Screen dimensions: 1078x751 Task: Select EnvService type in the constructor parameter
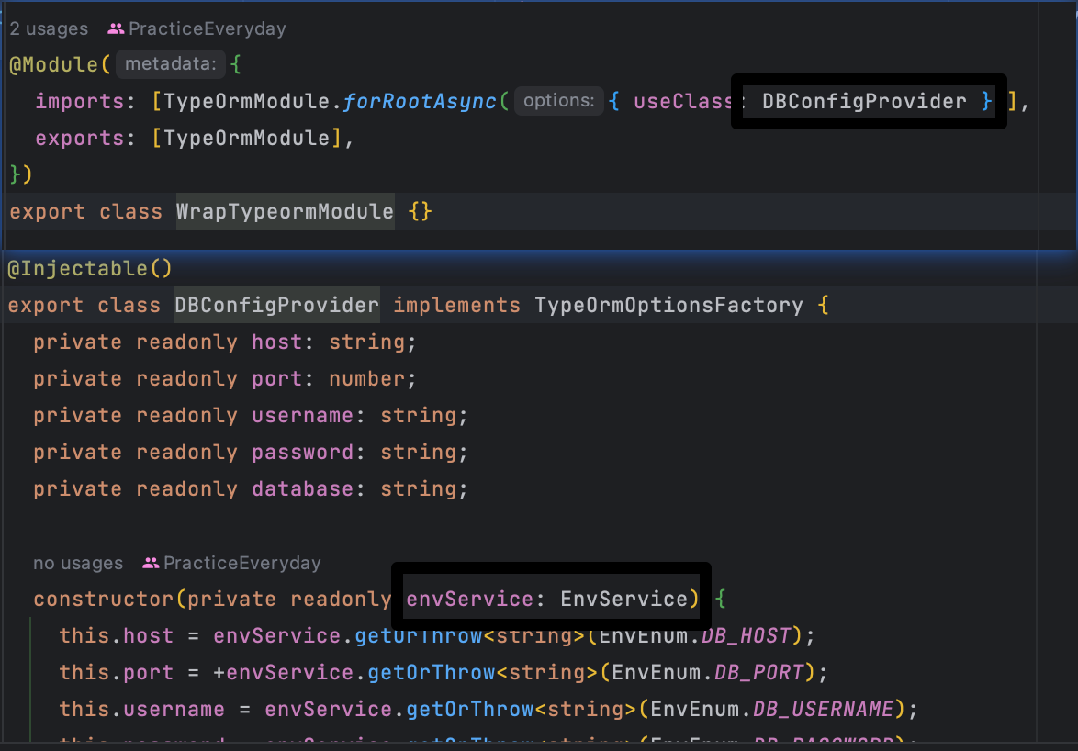[625, 599]
